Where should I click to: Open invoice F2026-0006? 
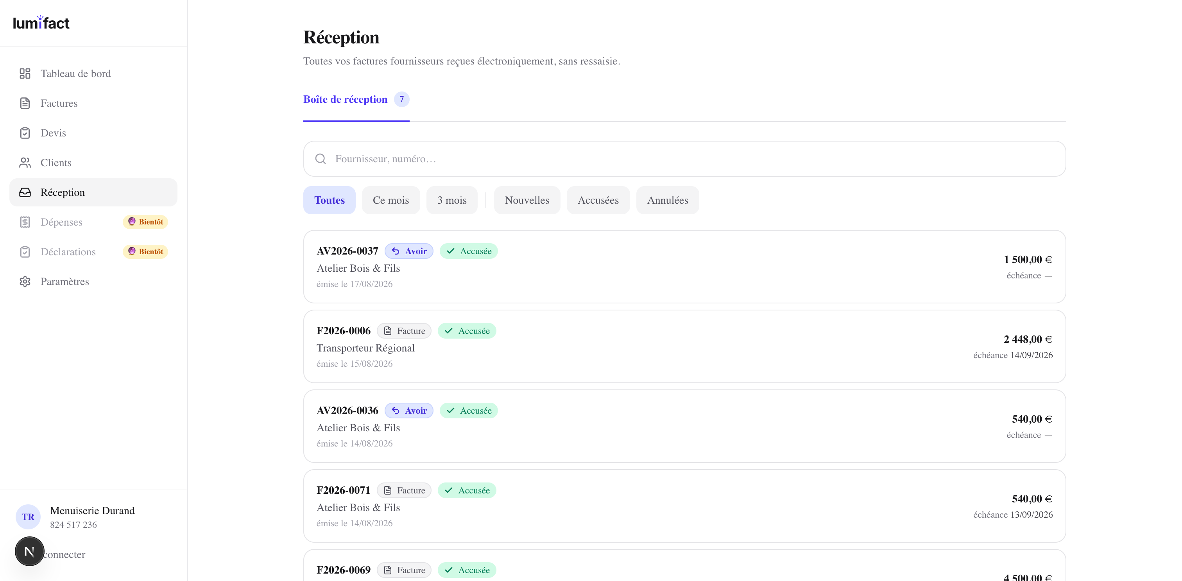pyautogui.click(x=684, y=346)
